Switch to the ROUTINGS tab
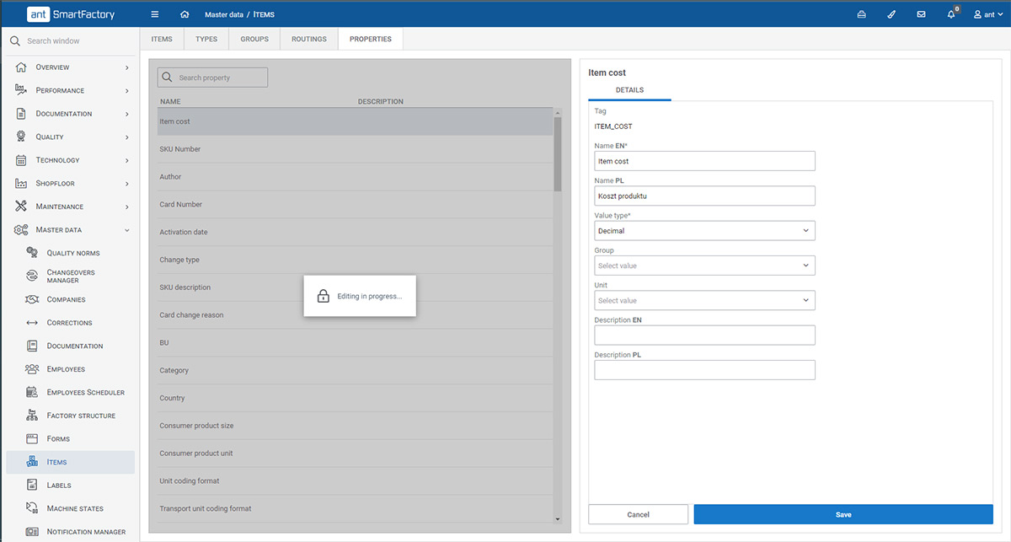The image size is (1011, 542). (309, 39)
